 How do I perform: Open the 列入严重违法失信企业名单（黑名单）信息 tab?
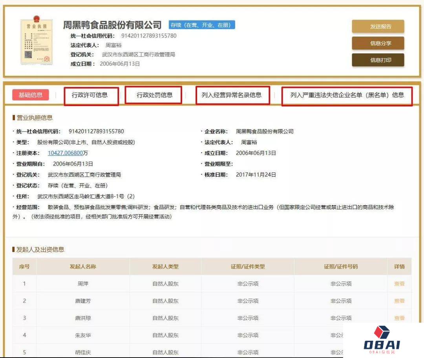[347, 95]
